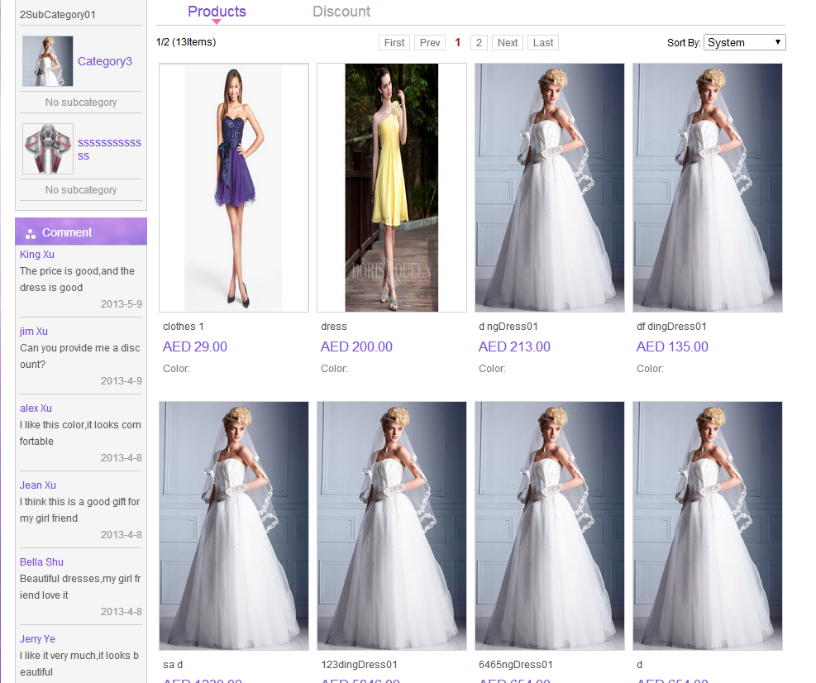
Task: Click the clothes 1 product name
Action: coord(184,327)
